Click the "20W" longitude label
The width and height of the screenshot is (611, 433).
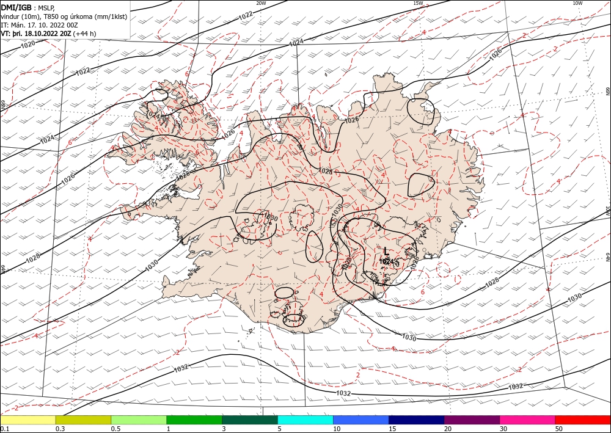261,3
